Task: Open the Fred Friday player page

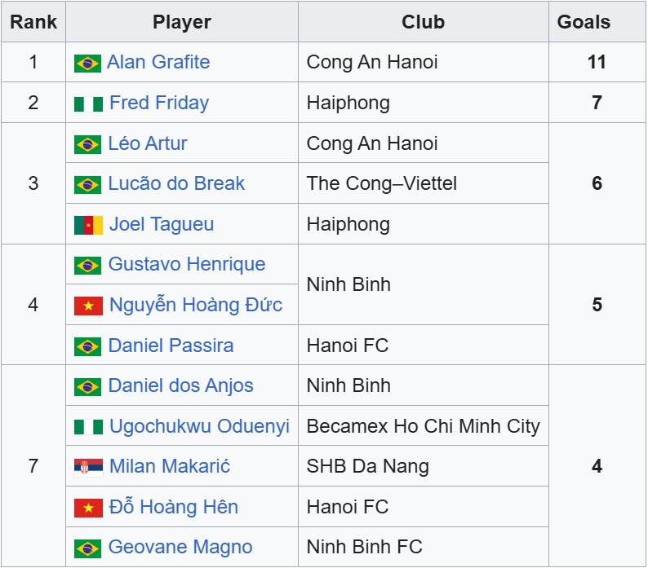Action: coord(159,103)
